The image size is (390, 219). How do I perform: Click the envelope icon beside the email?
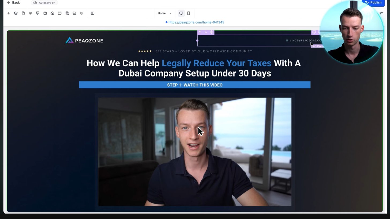[287, 41]
